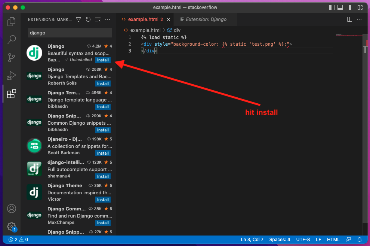Click the 'Scott Barkman' publisher name
370x246 pixels.
(64, 153)
